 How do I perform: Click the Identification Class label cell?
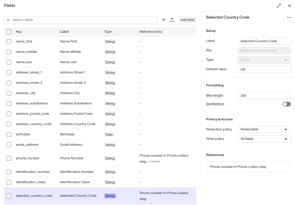(75, 182)
